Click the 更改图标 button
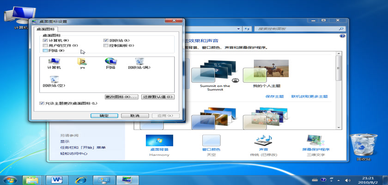 pos(121,97)
